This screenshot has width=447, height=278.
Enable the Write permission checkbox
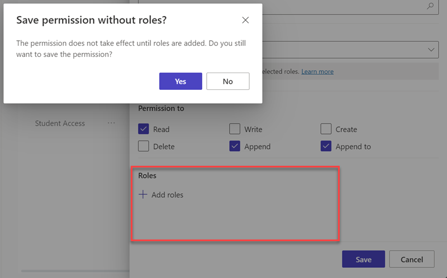[x=235, y=129]
